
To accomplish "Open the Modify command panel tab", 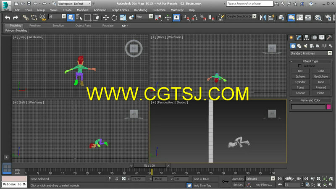I will (299, 37).
